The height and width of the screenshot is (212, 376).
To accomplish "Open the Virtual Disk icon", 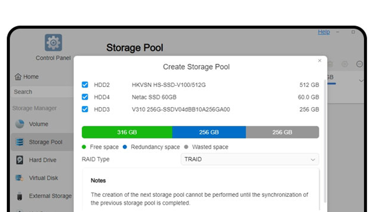I will pos(19,178).
